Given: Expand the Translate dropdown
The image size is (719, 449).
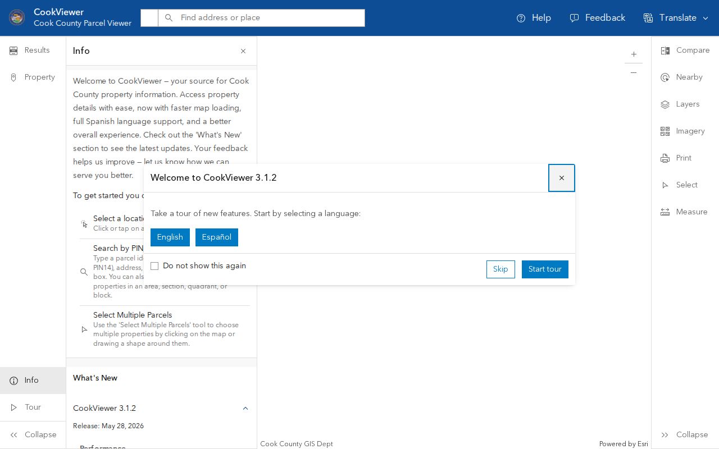Looking at the screenshot, I should 676,18.
